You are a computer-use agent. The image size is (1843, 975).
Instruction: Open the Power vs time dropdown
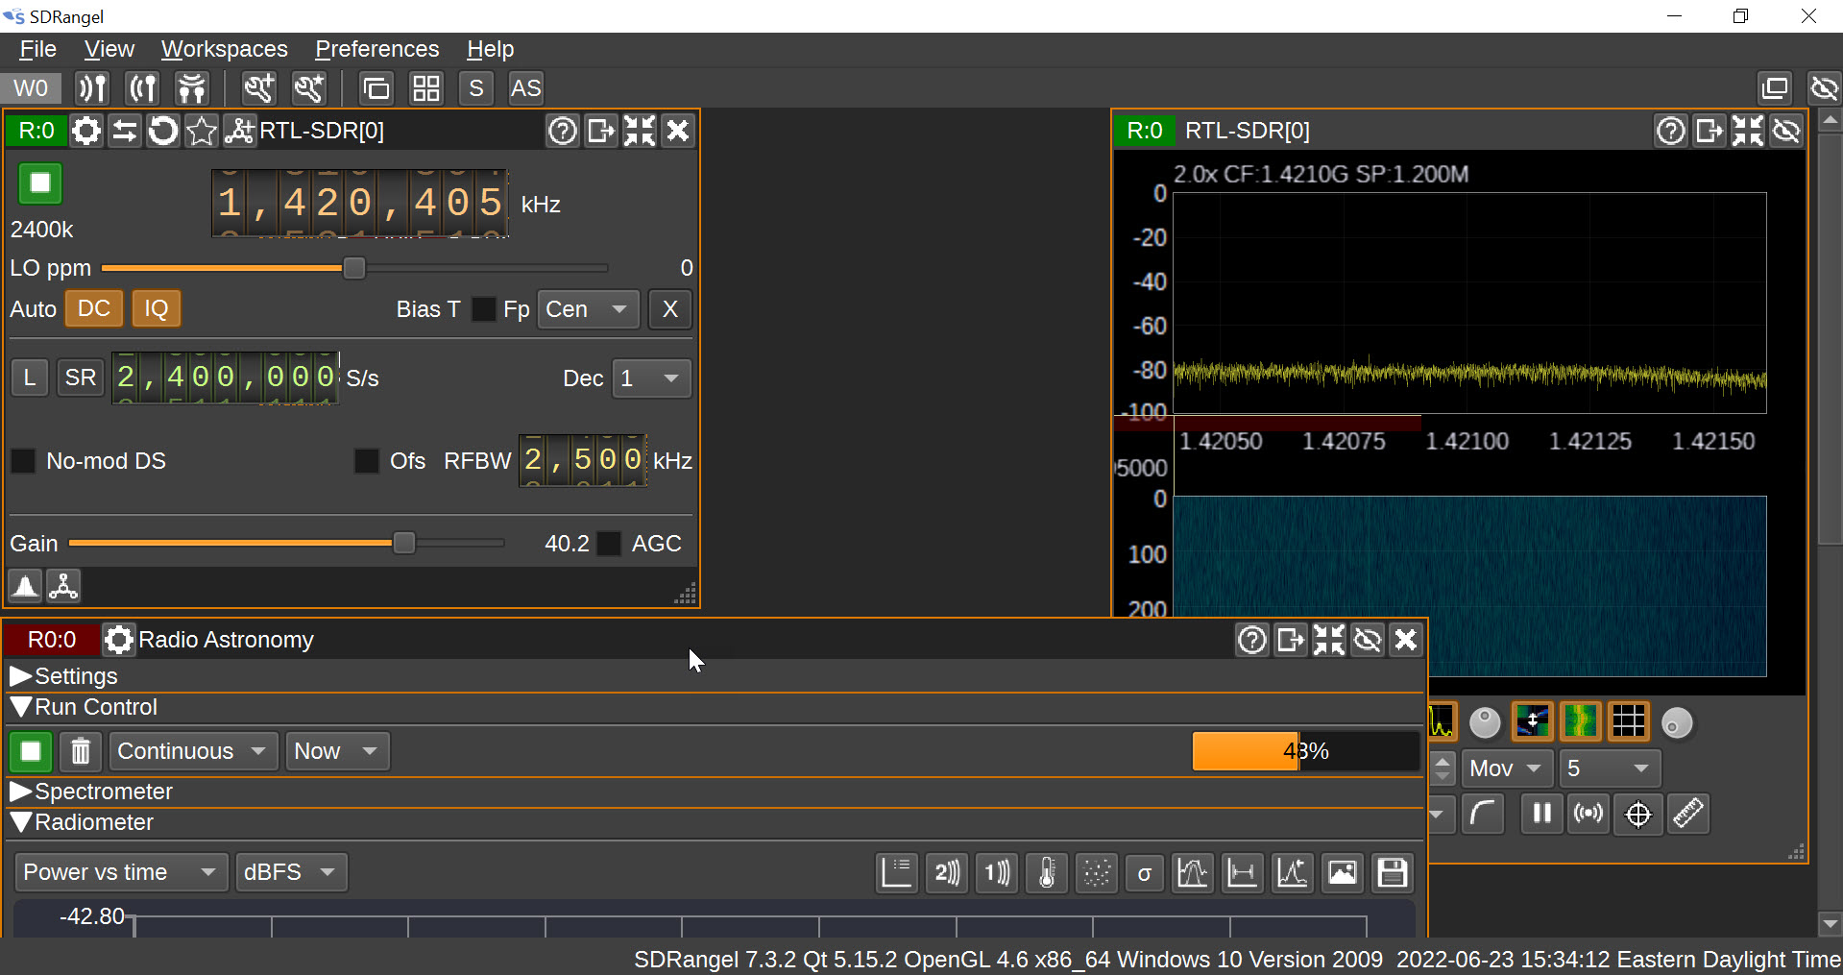click(121, 872)
